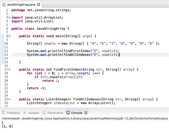
Task: Click line number 10 in the gutter
Action: [6, 43]
